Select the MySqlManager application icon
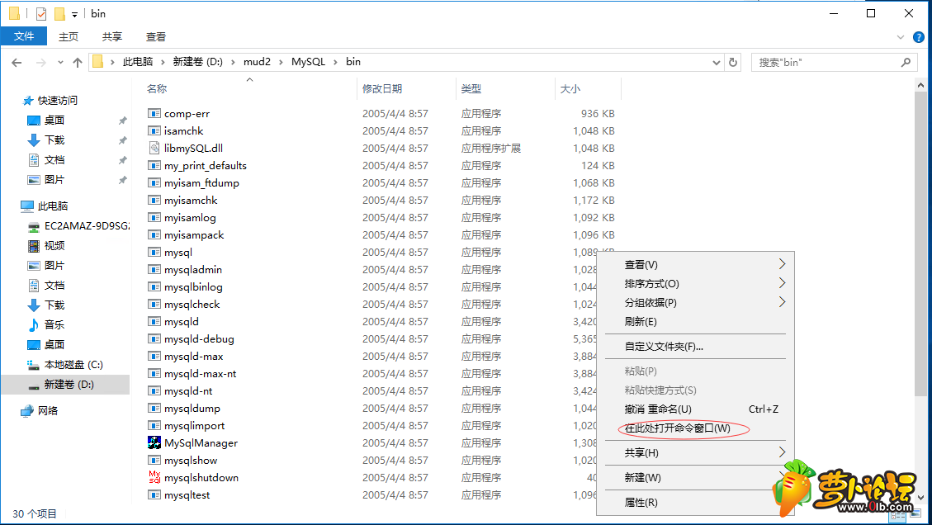Viewport: 932px width, 525px height. tap(154, 443)
